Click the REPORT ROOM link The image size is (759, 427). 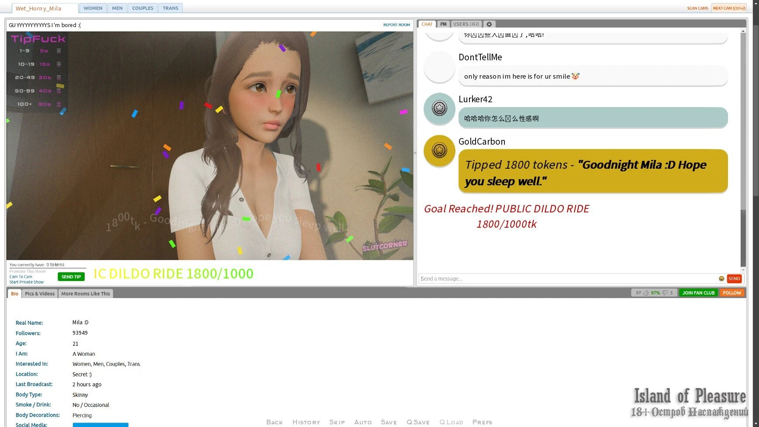click(396, 25)
